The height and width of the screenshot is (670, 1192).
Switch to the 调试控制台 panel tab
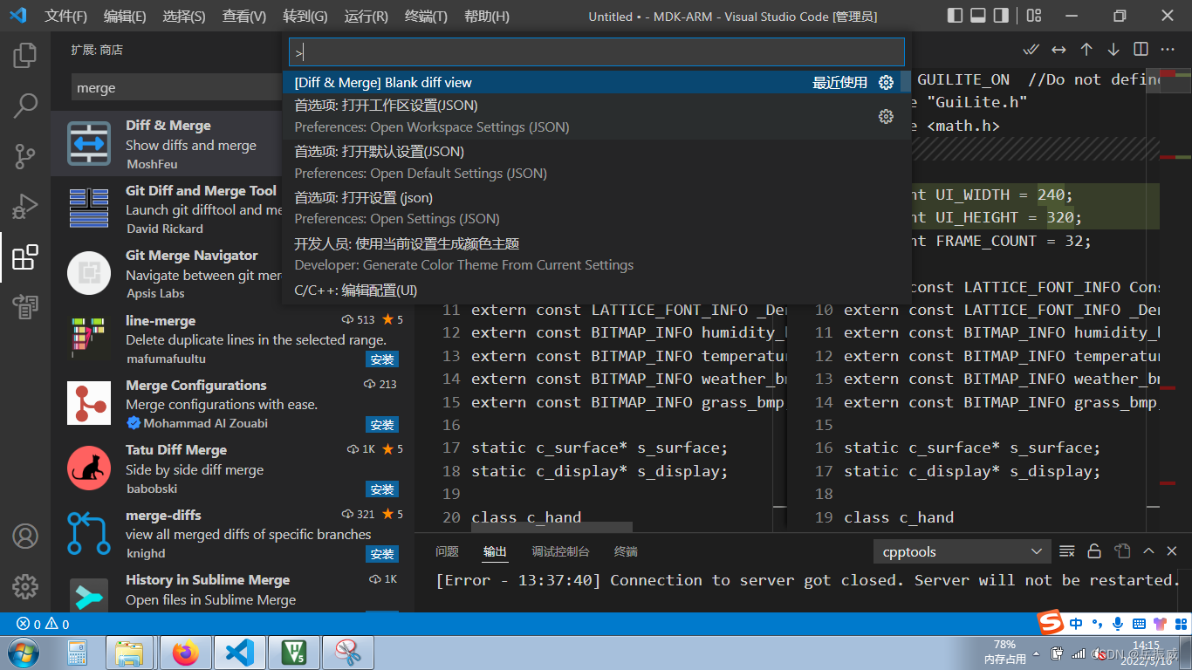click(x=560, y=551)
